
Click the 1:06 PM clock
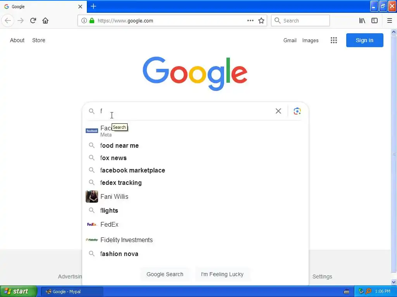[383, 292]
